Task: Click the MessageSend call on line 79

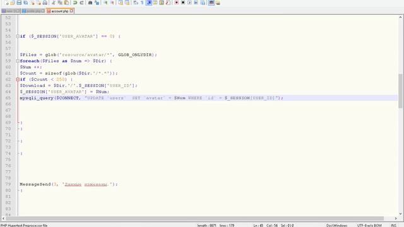Action: (69, 184)
